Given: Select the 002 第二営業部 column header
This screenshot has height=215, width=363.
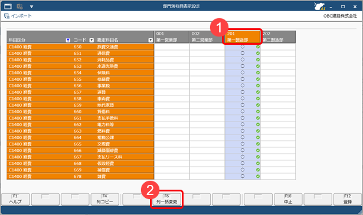Looking at the screenshot, I should point(207,37).
